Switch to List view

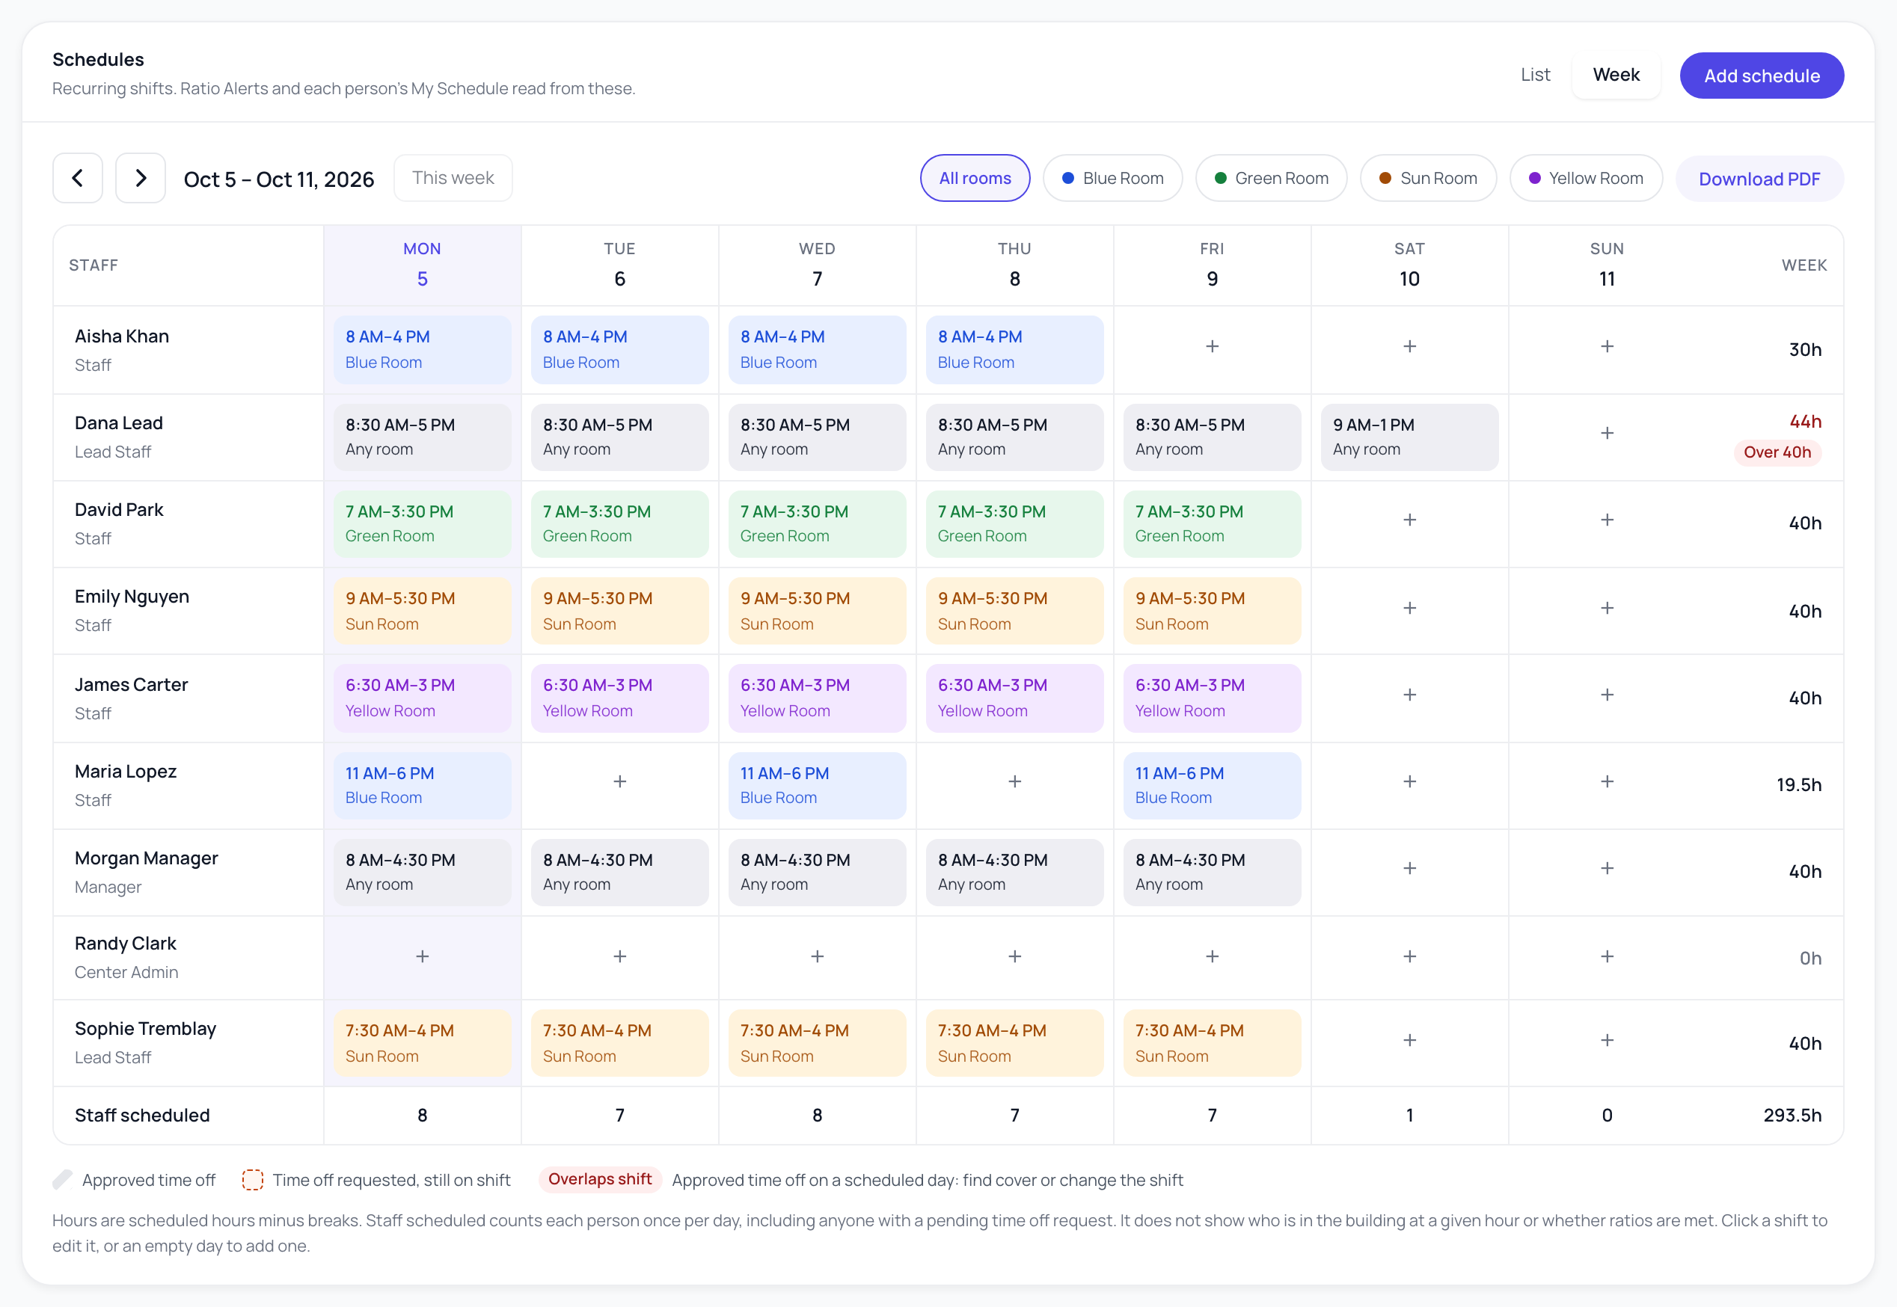click(1535, 75)
